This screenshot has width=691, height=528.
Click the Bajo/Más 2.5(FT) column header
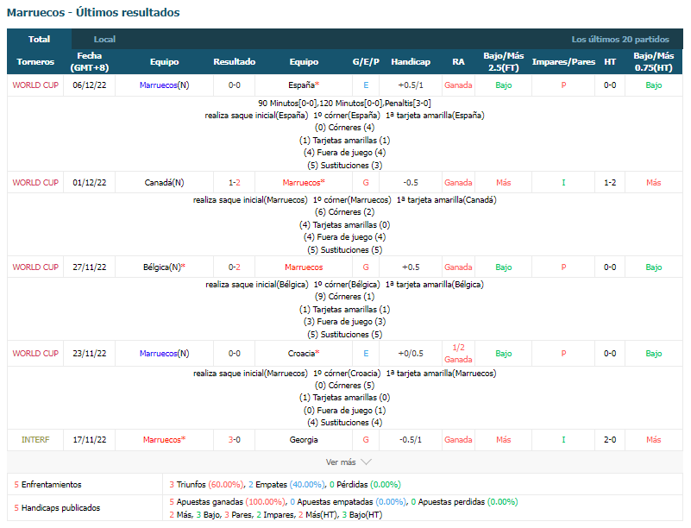(x=503, y=62)
